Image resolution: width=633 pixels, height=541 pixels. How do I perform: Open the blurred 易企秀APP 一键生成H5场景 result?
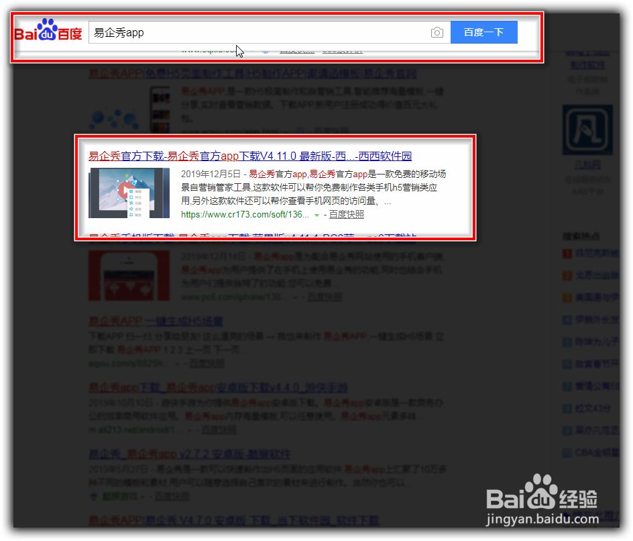tap(156, 322)
